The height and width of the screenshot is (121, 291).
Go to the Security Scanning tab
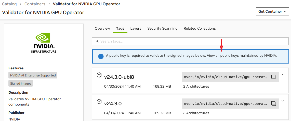[x=162, y=29]
